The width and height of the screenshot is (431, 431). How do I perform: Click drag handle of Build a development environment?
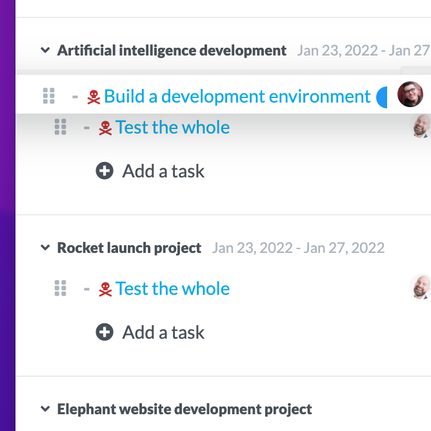pos(49,96)
